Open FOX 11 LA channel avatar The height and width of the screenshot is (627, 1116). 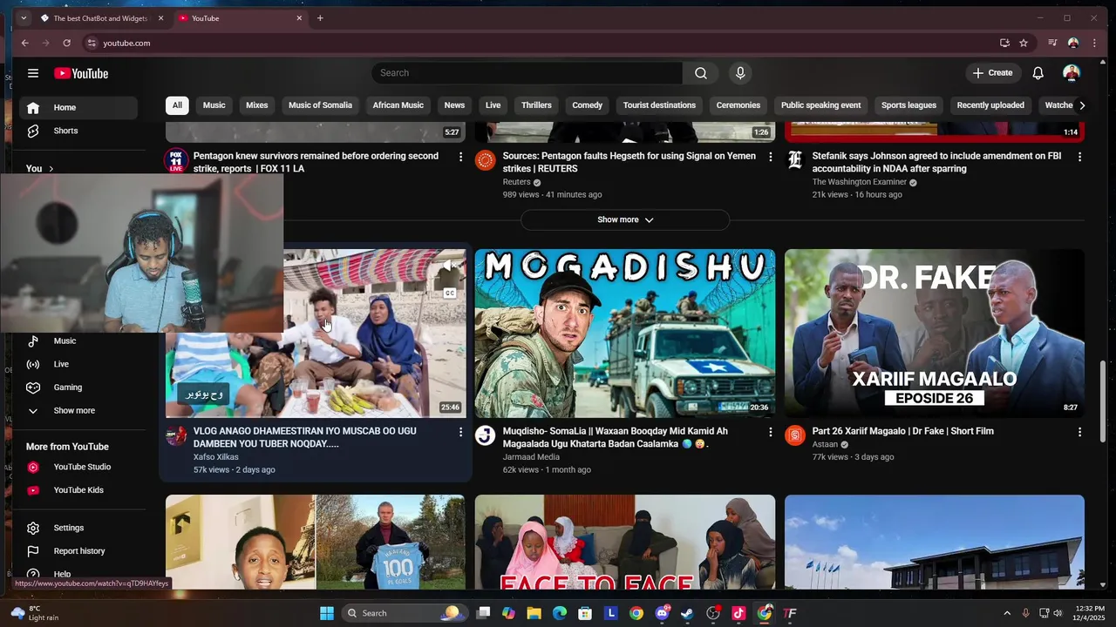click(x=176, y=160)
